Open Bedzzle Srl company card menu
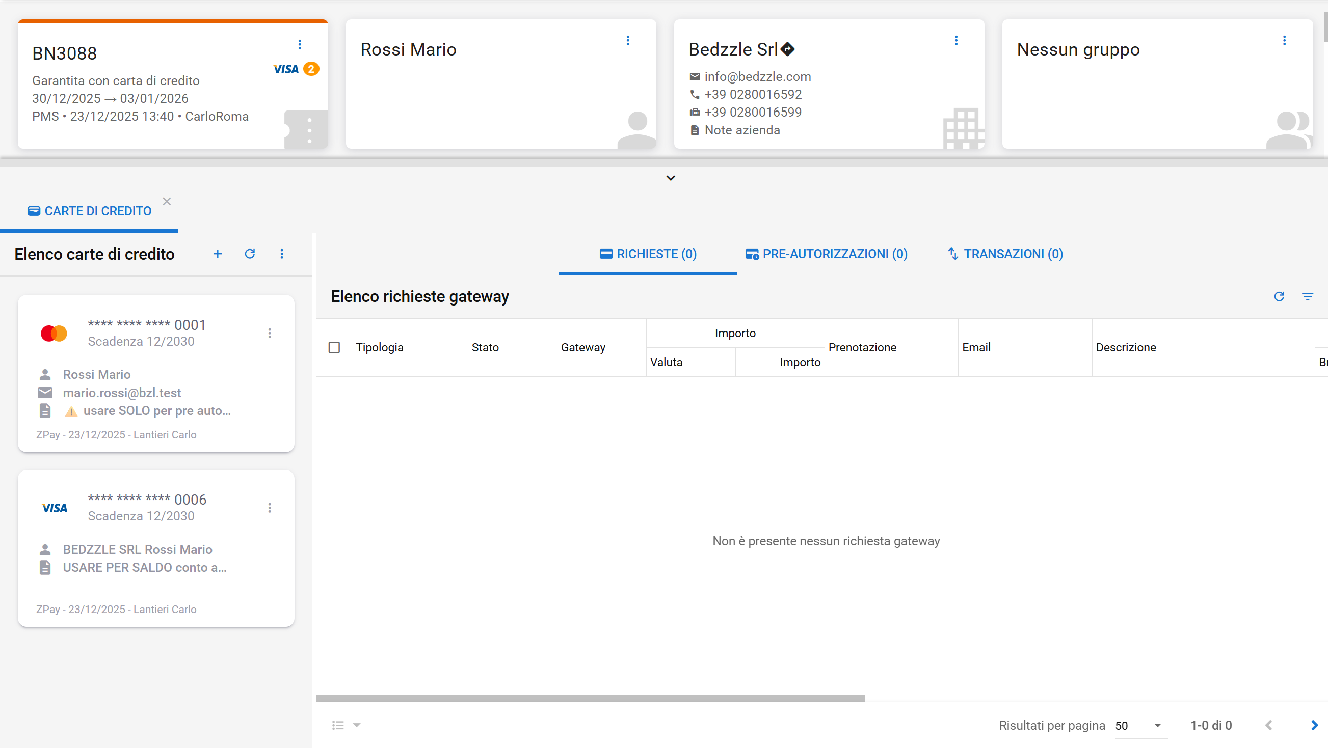 [957, 40]
